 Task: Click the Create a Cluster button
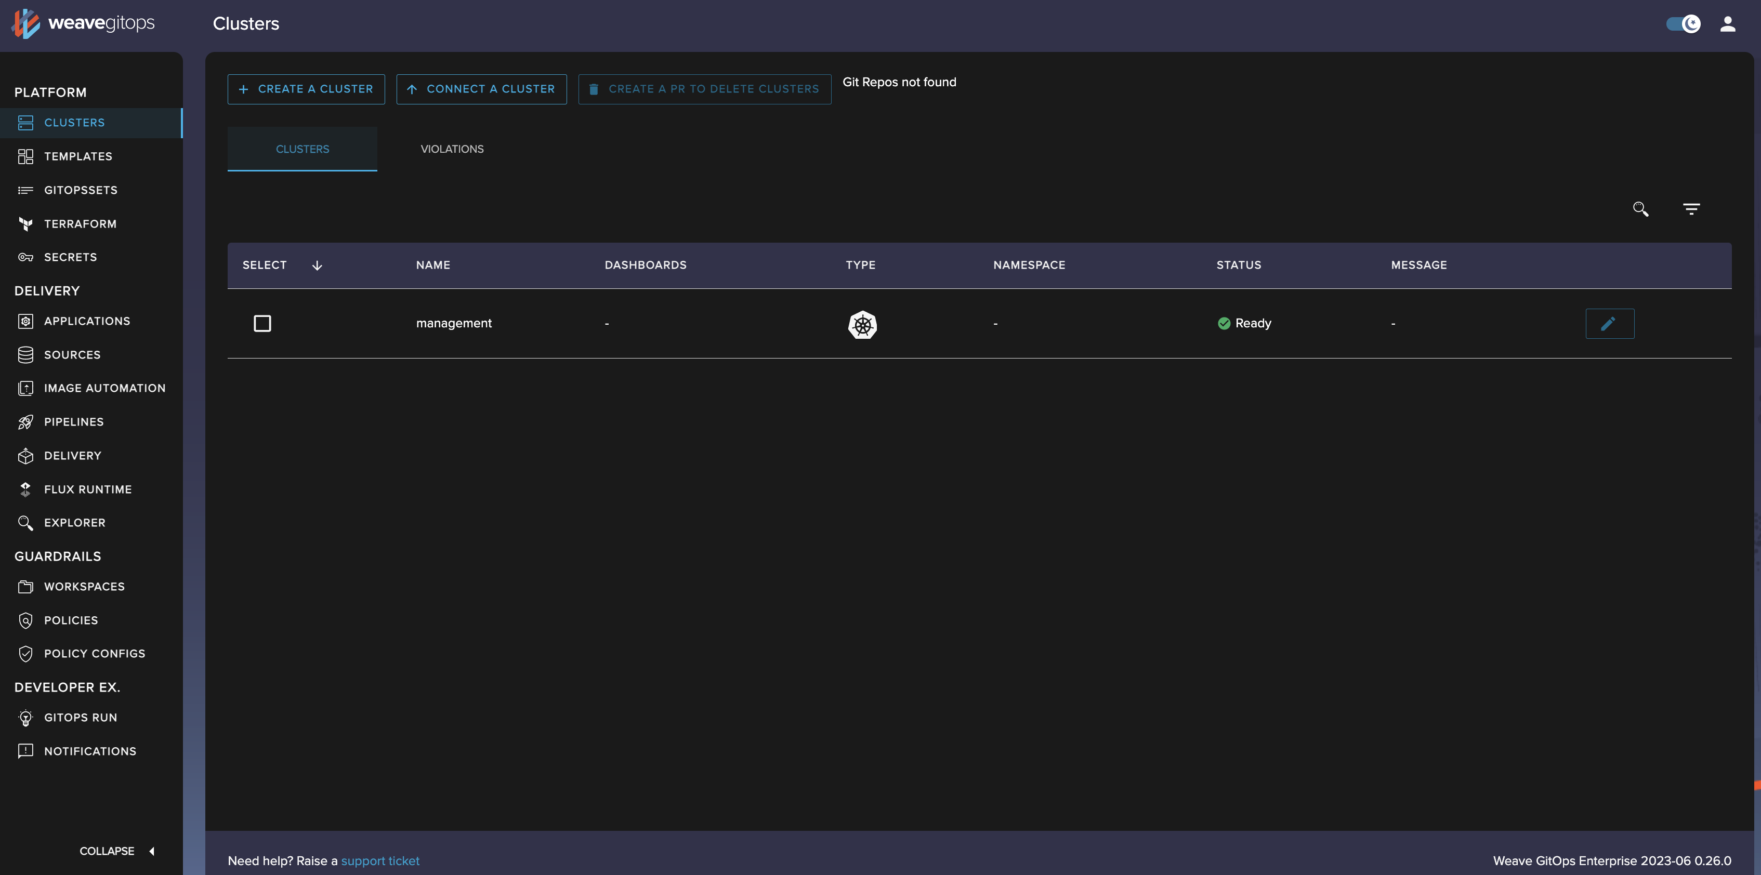[x=306, y=88]
